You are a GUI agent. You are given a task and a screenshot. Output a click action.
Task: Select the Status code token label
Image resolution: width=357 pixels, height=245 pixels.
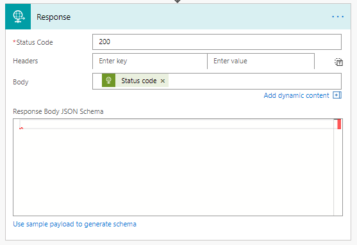[x=139, y=81]
